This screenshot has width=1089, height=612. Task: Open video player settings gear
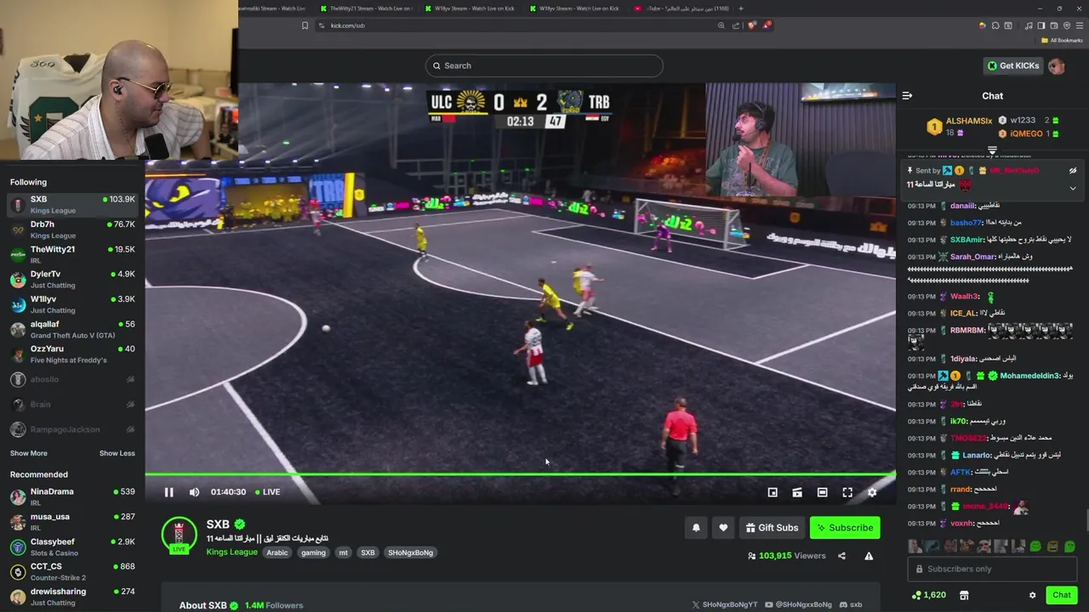point(872,492)
